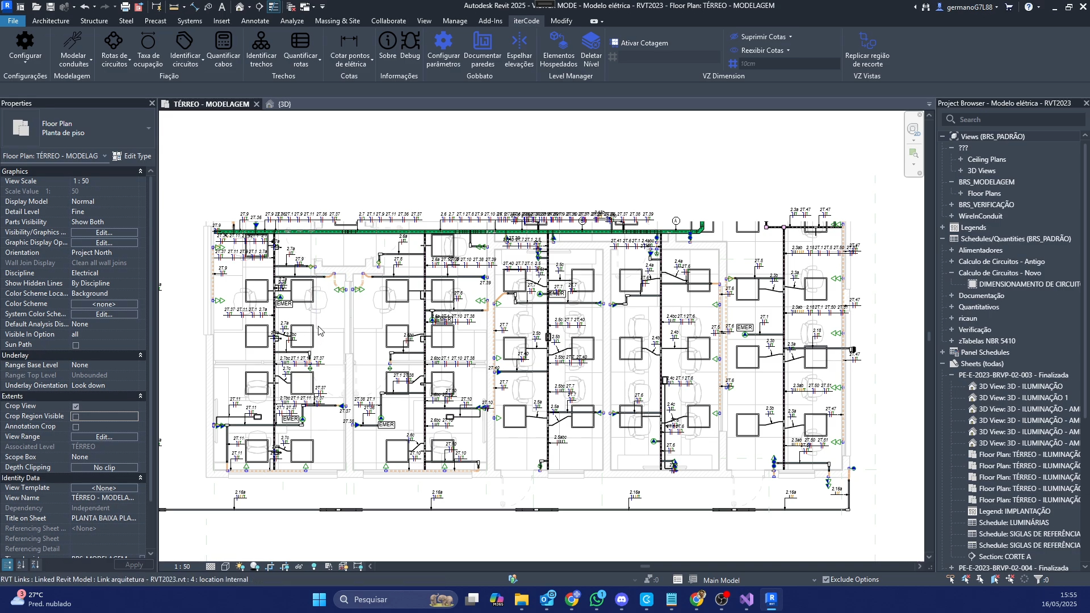Select the Deletar Nível tool

591,41
